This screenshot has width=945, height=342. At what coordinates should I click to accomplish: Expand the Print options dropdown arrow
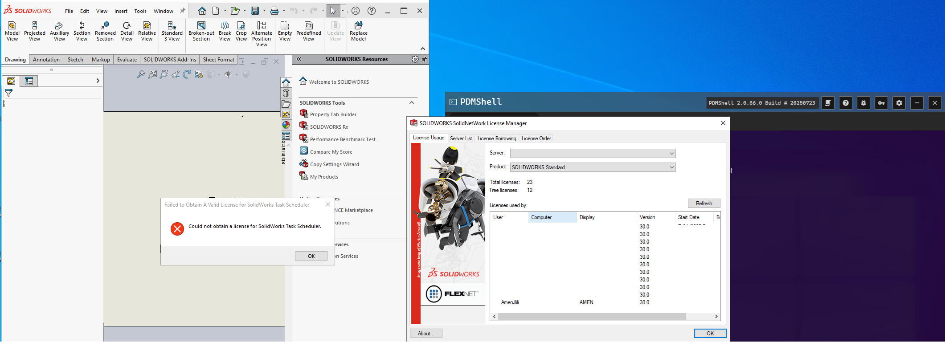(284, 11)
